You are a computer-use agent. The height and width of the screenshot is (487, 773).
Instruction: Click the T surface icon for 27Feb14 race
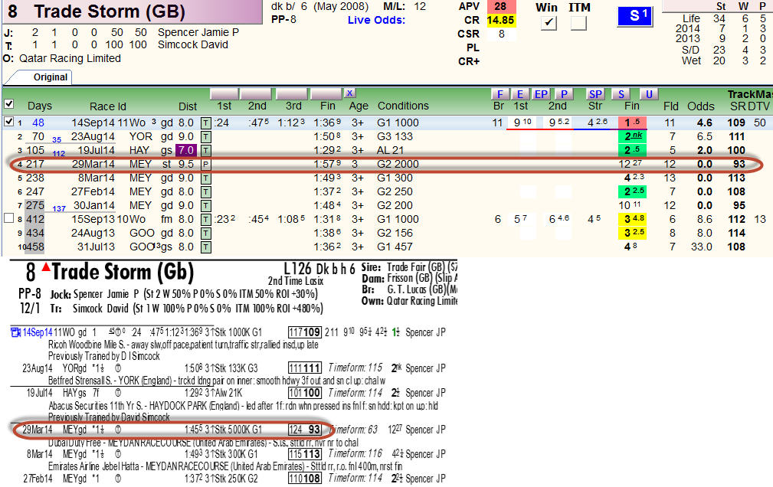pyautogui.click(x=206, y=191)
